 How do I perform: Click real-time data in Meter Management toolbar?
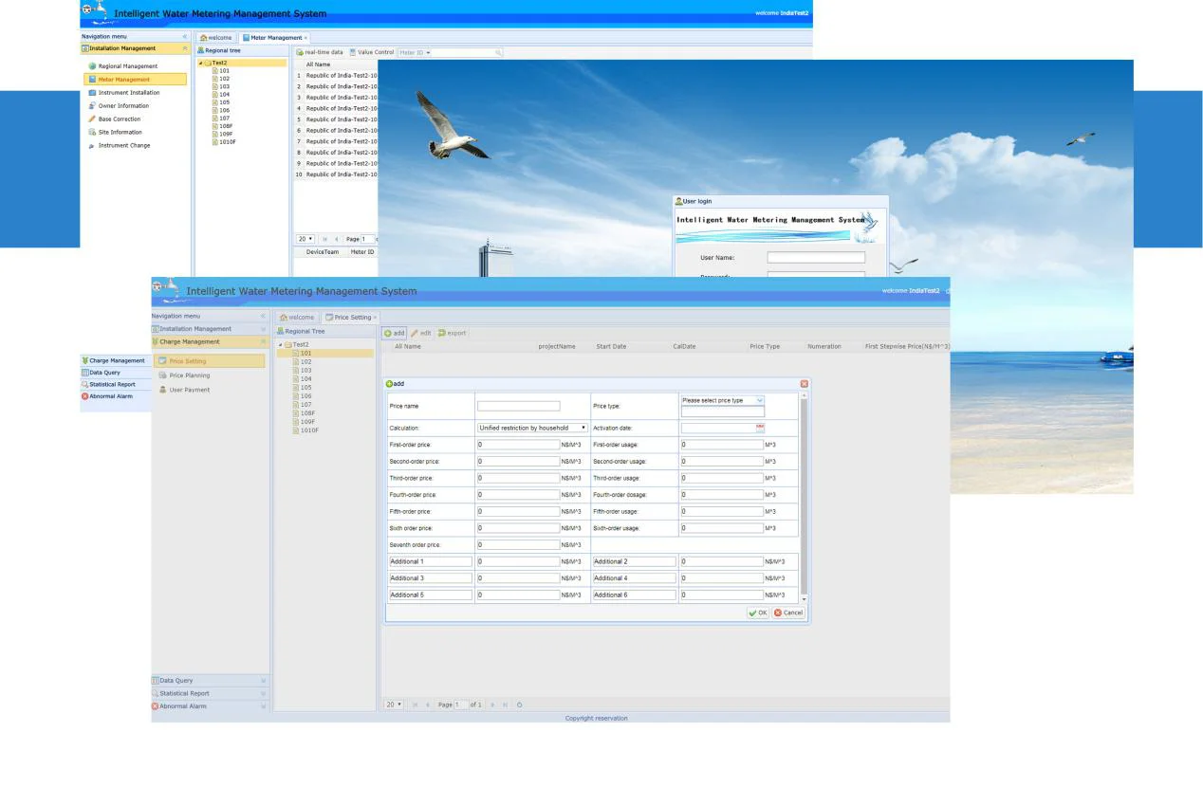coord(320,52)
